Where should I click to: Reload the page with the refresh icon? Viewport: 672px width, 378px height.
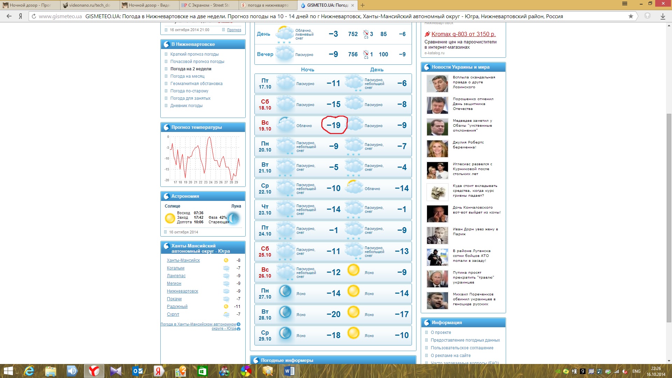34,16
